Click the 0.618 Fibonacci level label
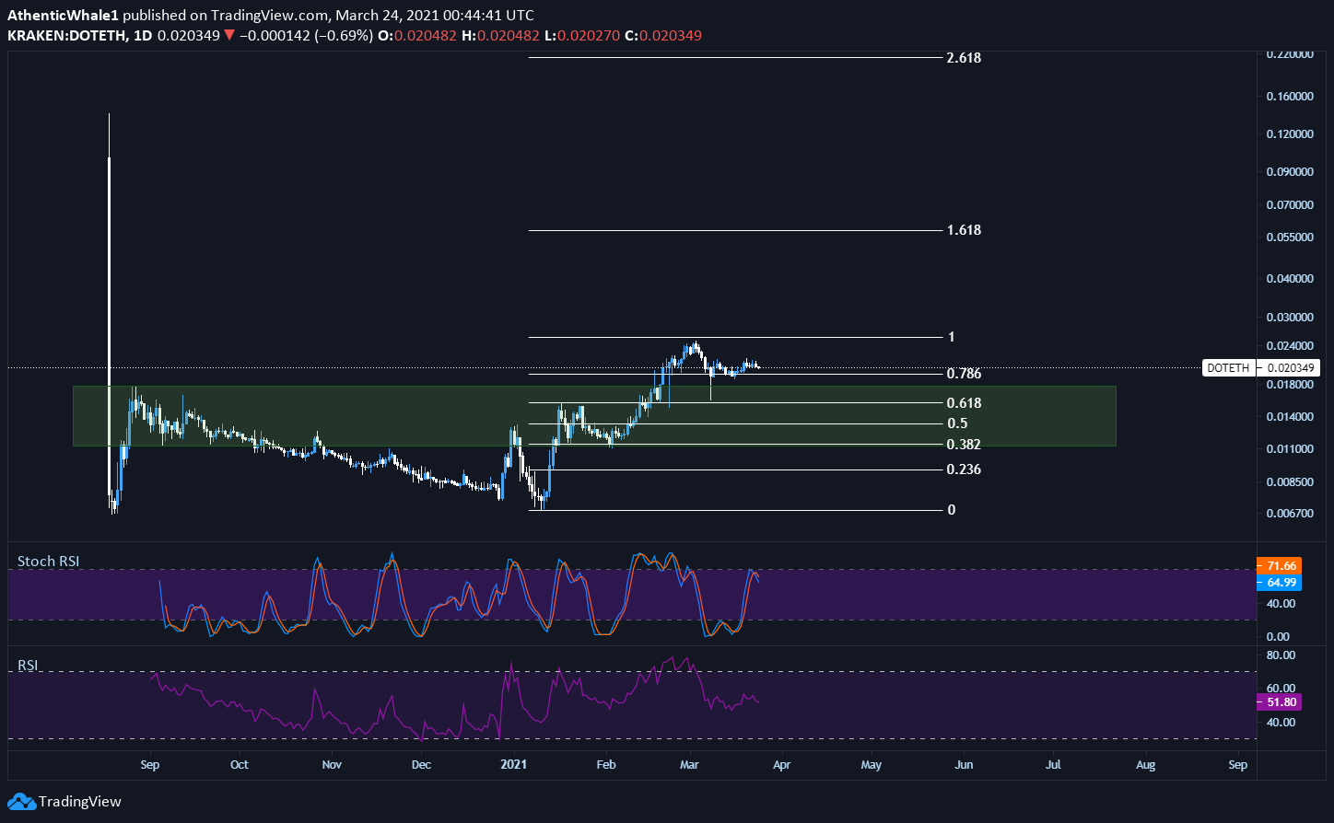1334x823 pixels. point(964,403)
